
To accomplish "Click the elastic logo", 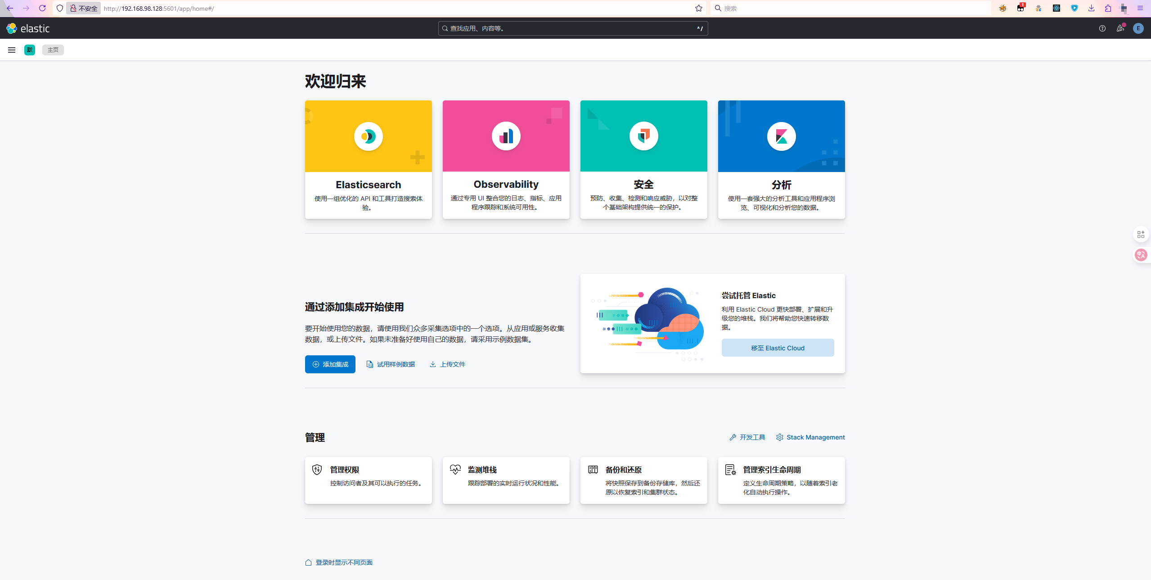I will coord(28,28).
